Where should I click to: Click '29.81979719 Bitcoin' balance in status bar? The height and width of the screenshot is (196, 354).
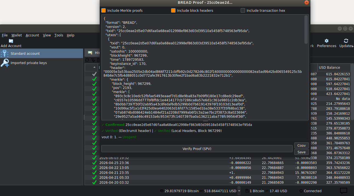[x=182, y=191]
